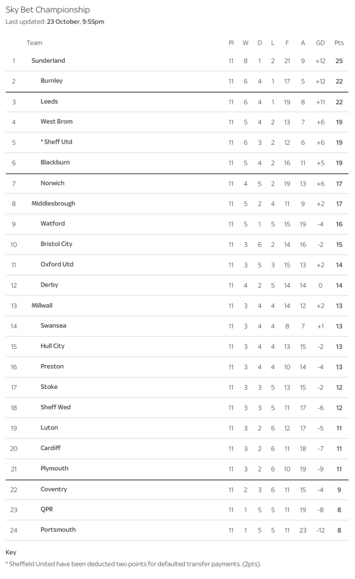Click the Portsmouth team name
The image size is (355, 579).
click(58, 530)
